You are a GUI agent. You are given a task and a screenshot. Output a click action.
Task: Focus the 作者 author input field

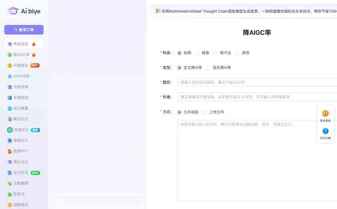[257, 97]
